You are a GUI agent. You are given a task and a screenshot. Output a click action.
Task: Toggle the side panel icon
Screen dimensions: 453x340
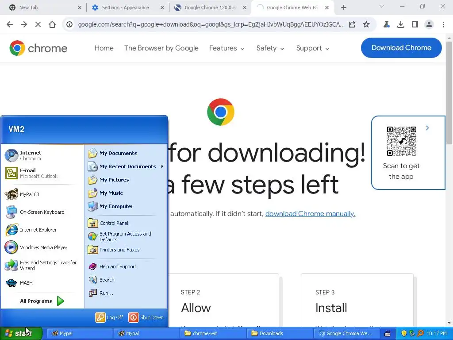415,25
